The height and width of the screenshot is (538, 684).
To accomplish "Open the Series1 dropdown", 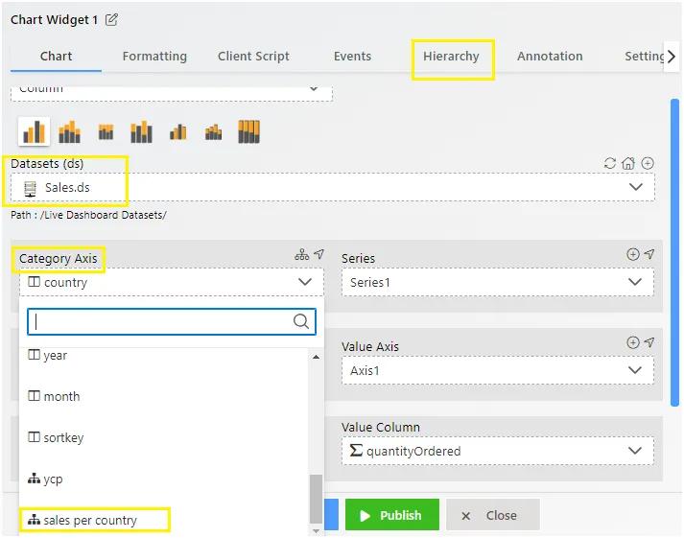I will coord(498,283).
